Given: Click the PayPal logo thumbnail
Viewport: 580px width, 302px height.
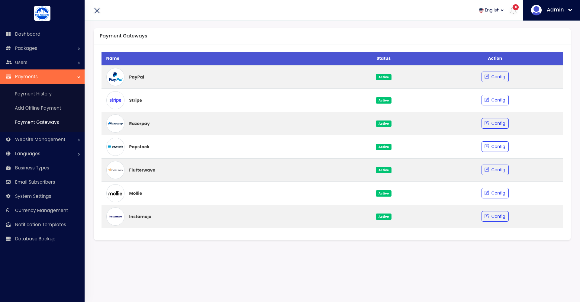Looking at the screenshot, I should pyautogui.click(x=115, y=77).
